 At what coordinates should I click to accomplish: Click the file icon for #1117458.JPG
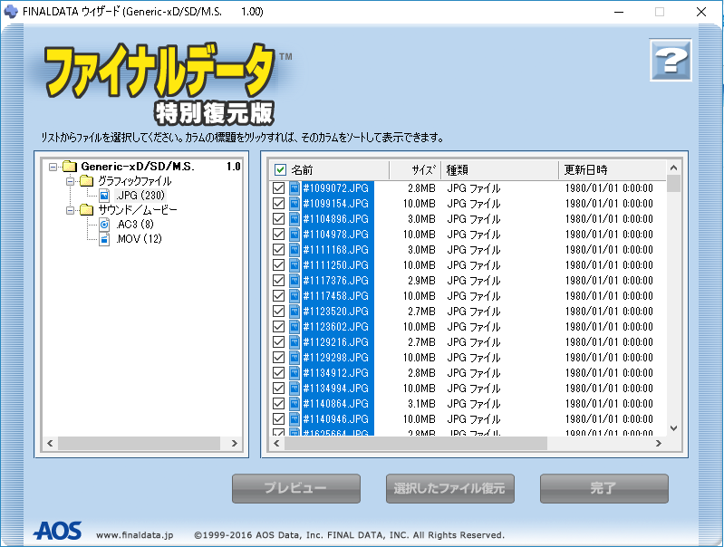click(x=294, y=296)
